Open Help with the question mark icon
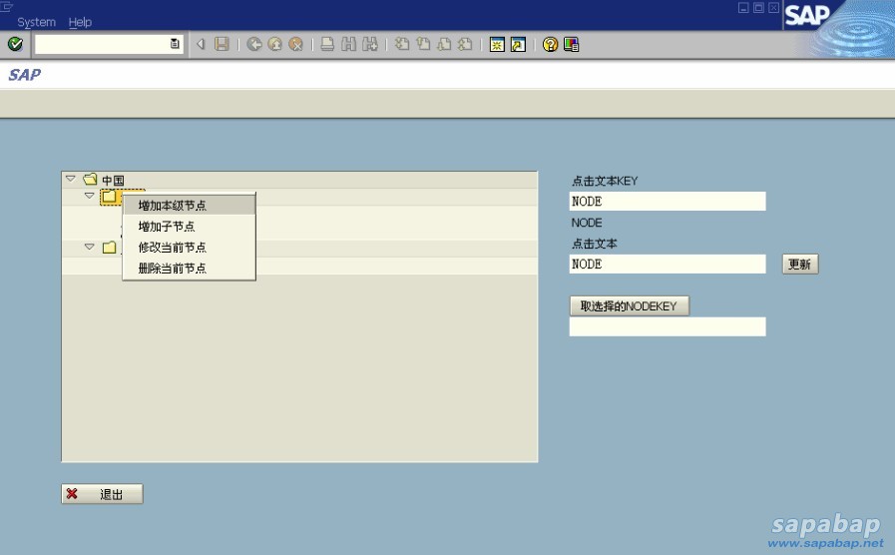Image resolution: width=895 pixels, height=555 pixels. tap(550, 44)
